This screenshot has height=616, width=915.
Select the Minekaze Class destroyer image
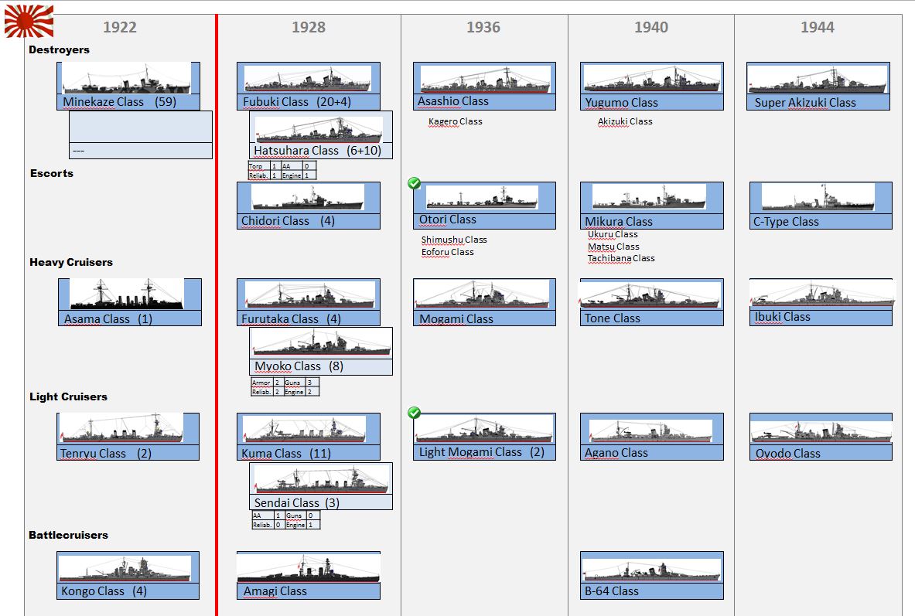(x=126, y=78)
